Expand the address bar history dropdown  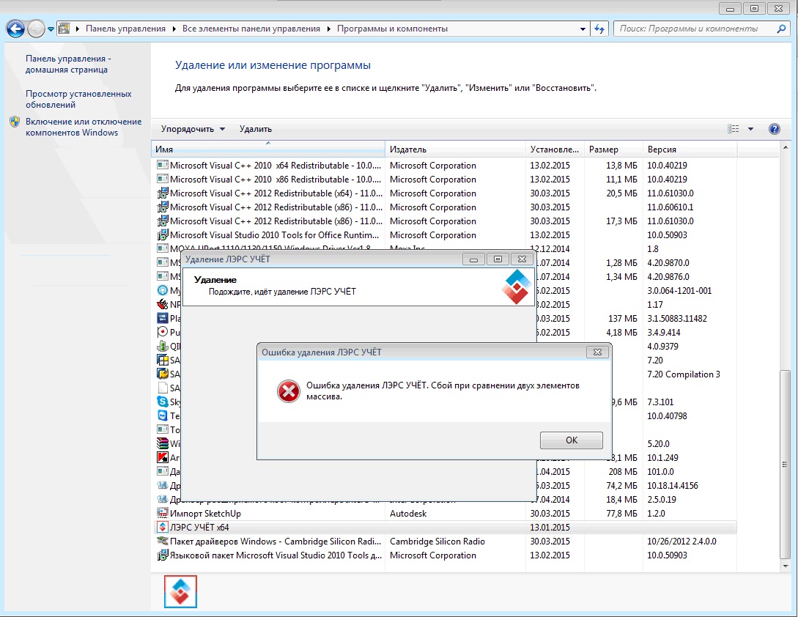point(583,29)
